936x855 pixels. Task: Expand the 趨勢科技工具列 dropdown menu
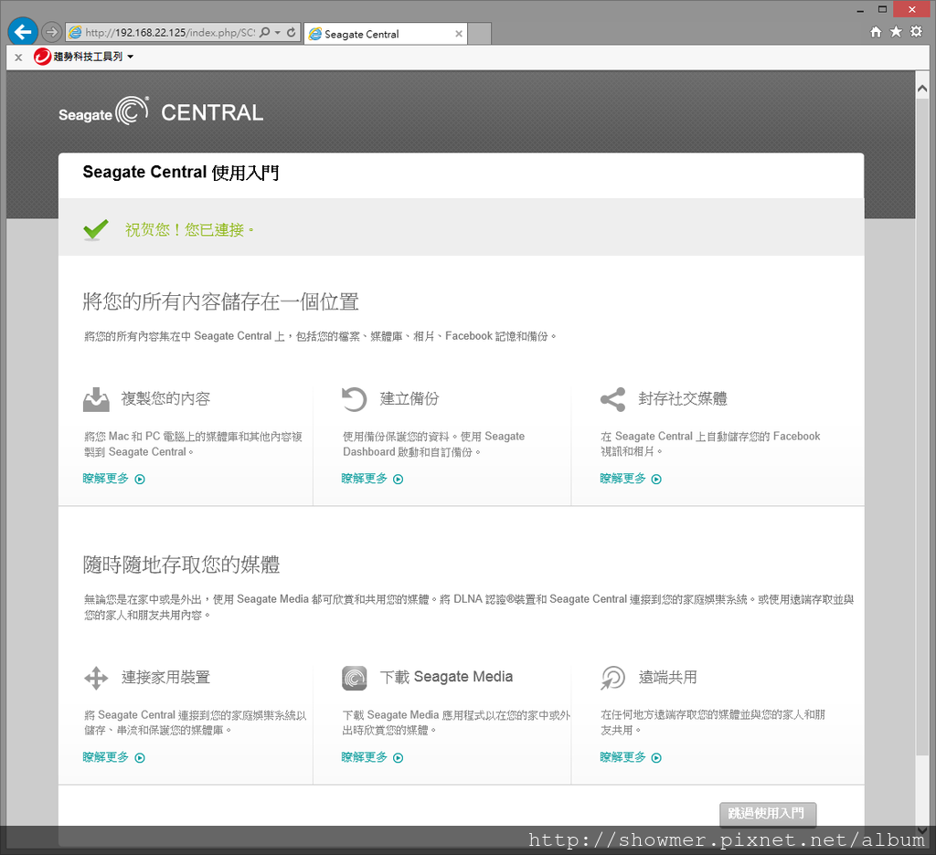point(130,57)
